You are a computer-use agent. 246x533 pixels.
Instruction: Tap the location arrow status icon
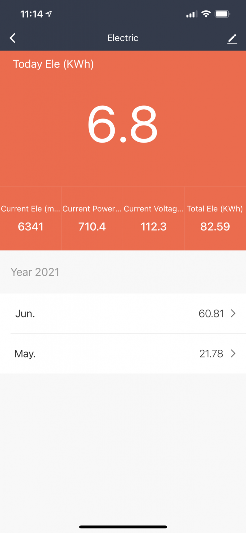click(49, 14)
